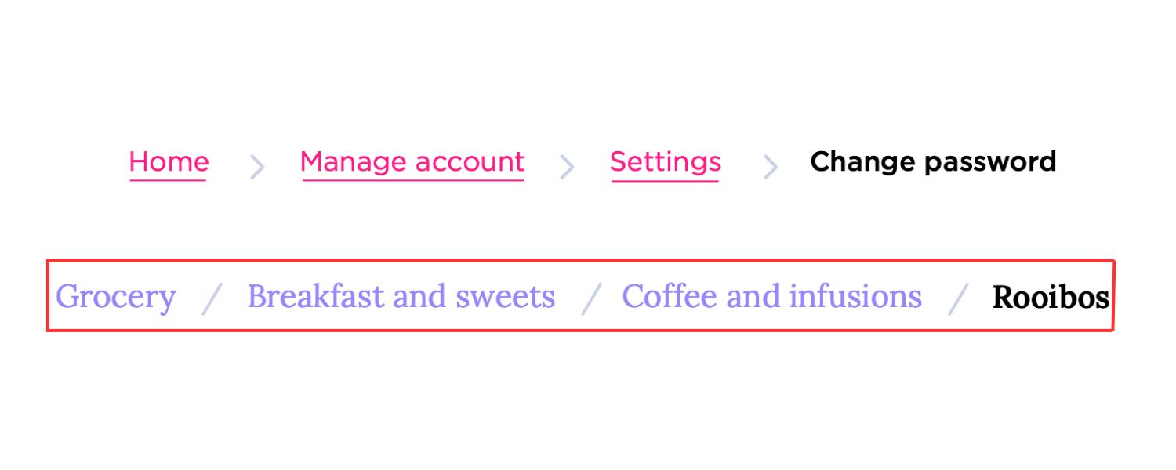Image resolution: width=1176 pixels, height=470 pixels.
Task: Open the Settings page
Action: coord(666,162)
